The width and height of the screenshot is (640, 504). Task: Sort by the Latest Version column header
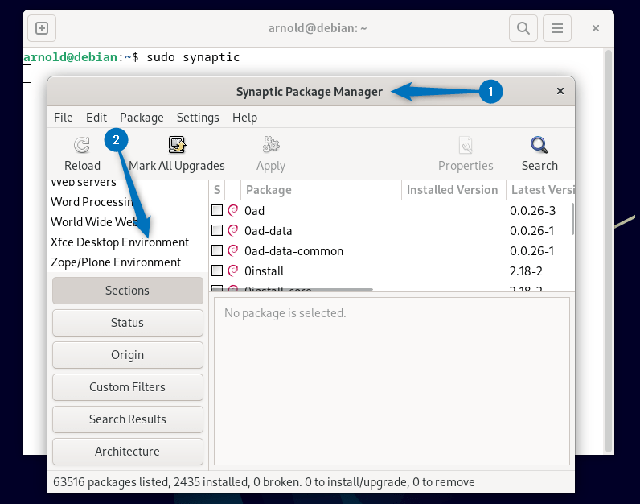point(540,190)
